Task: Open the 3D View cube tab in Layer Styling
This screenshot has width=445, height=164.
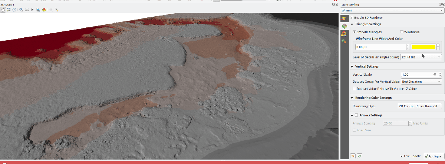Action: (344, 26)
